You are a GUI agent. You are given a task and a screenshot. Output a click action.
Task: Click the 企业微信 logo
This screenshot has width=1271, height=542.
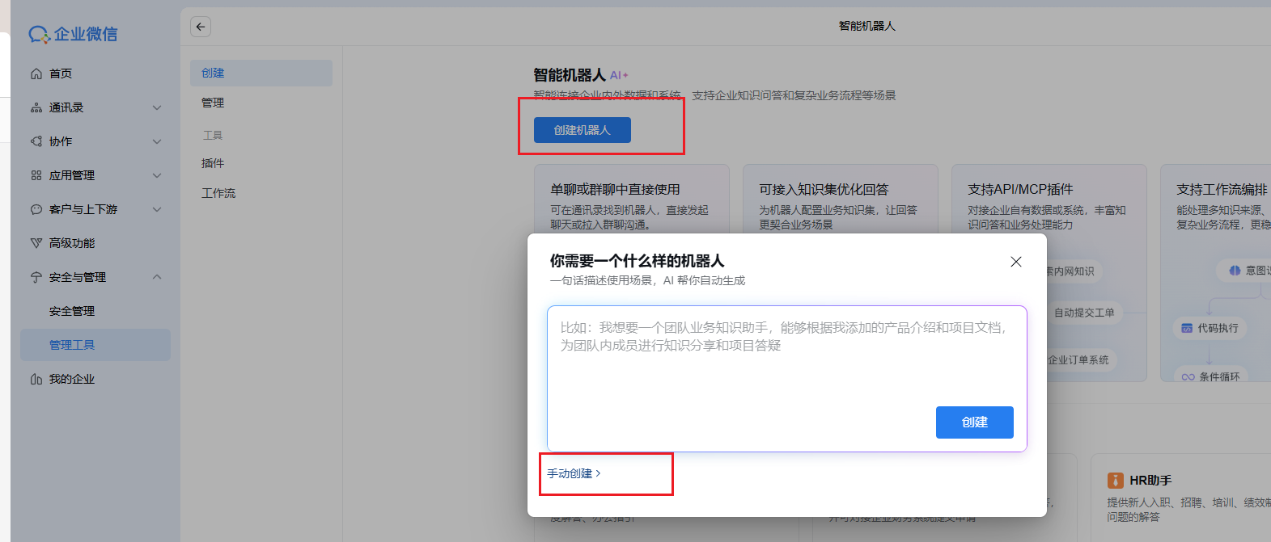point(73,34)
